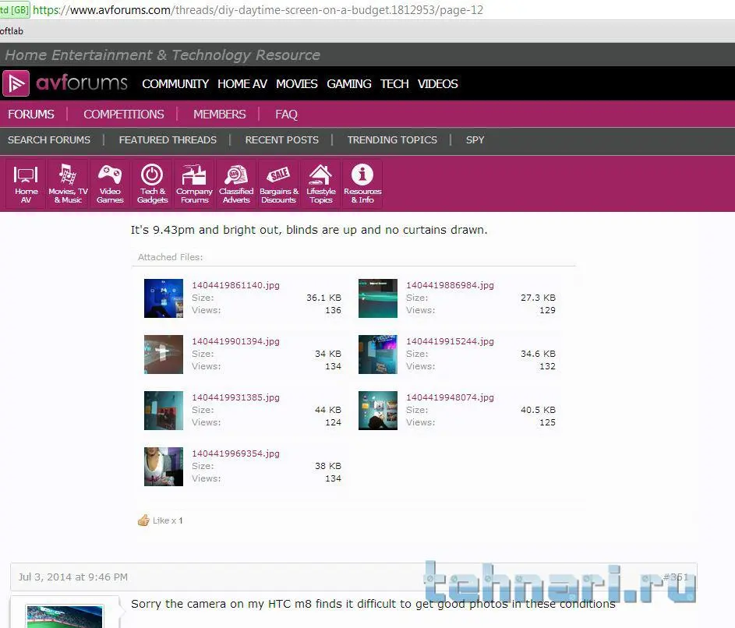Switch to the MEMBERS tab
Screen dimensions: 735x628
(x=219, y=115)
